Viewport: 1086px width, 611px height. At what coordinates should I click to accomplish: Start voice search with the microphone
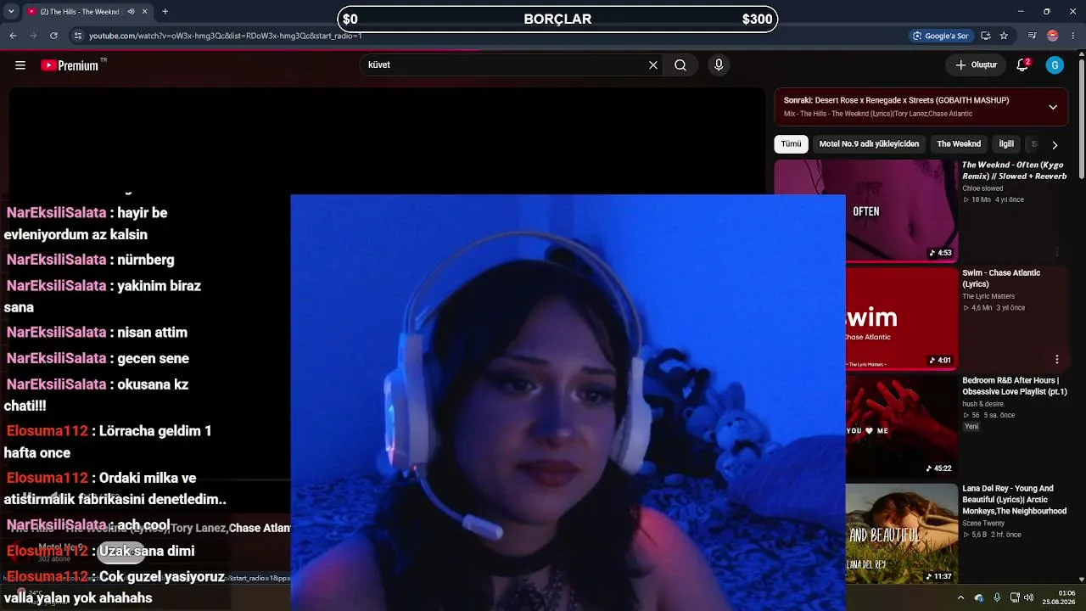(x=719, y=65)
